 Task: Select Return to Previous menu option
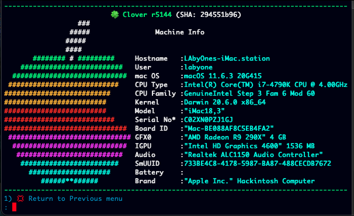coord(75,198)
